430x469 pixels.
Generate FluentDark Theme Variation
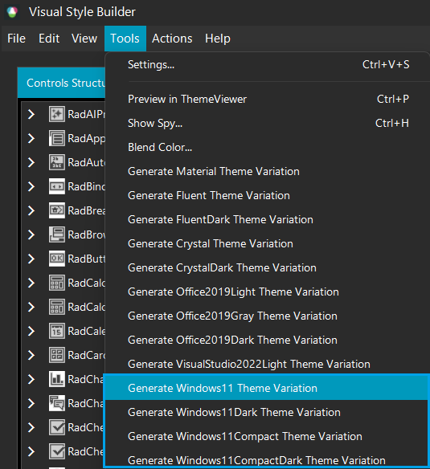pyautogui.click(x=268, y=219)
